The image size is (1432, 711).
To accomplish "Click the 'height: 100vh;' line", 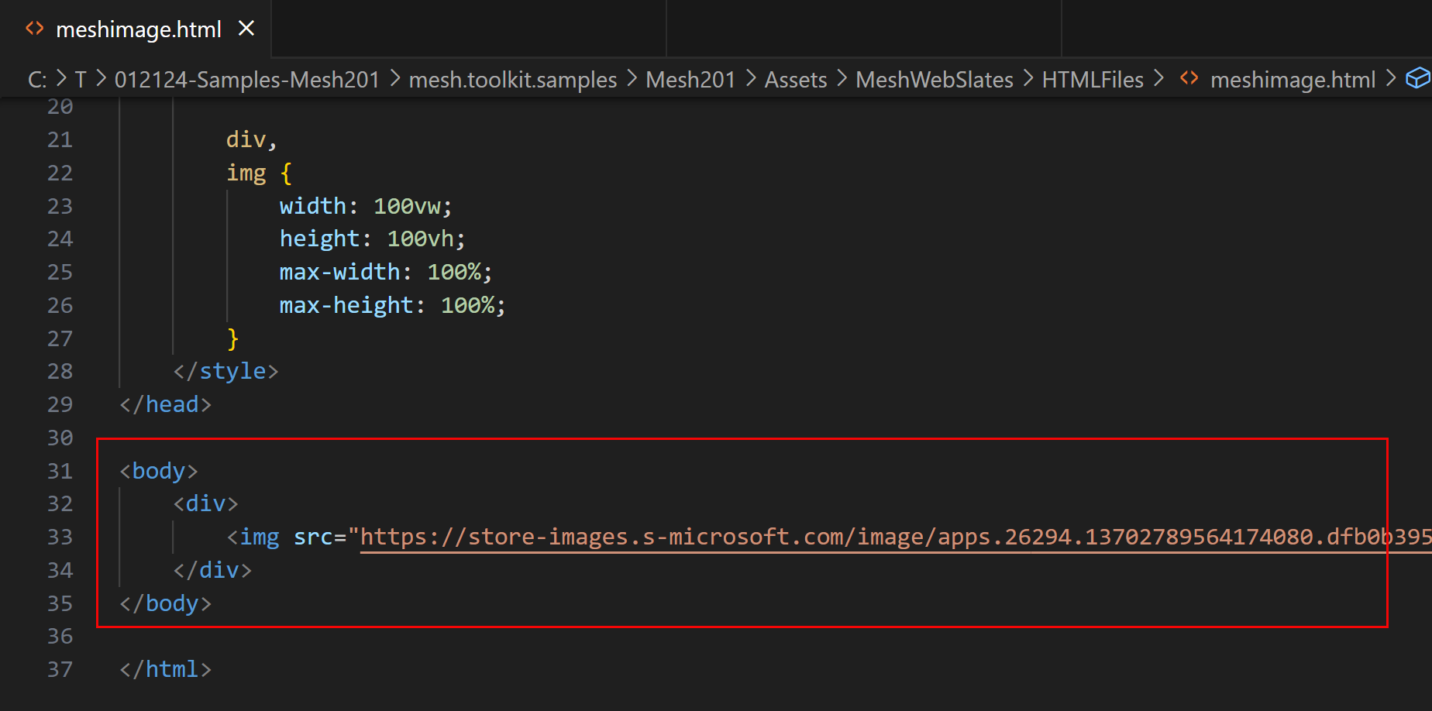I will pyautogui.click(x=372, y=239).
